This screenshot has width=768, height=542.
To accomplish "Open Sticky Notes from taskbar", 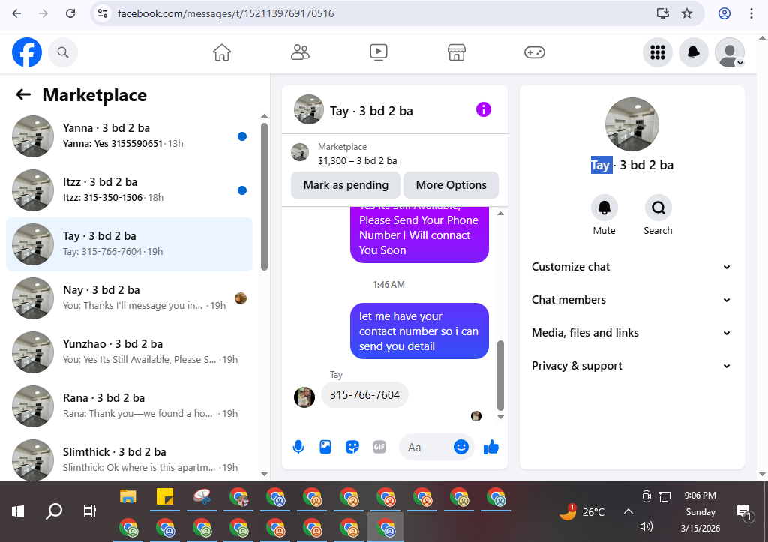I will pos(165,497).
